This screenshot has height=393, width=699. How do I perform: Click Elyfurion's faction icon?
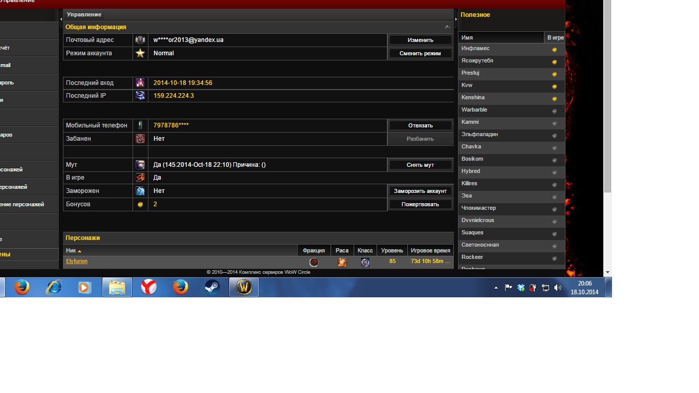coord(314,262)
